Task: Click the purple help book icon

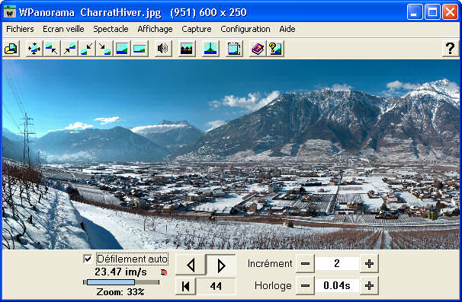Action: [258, 49]
